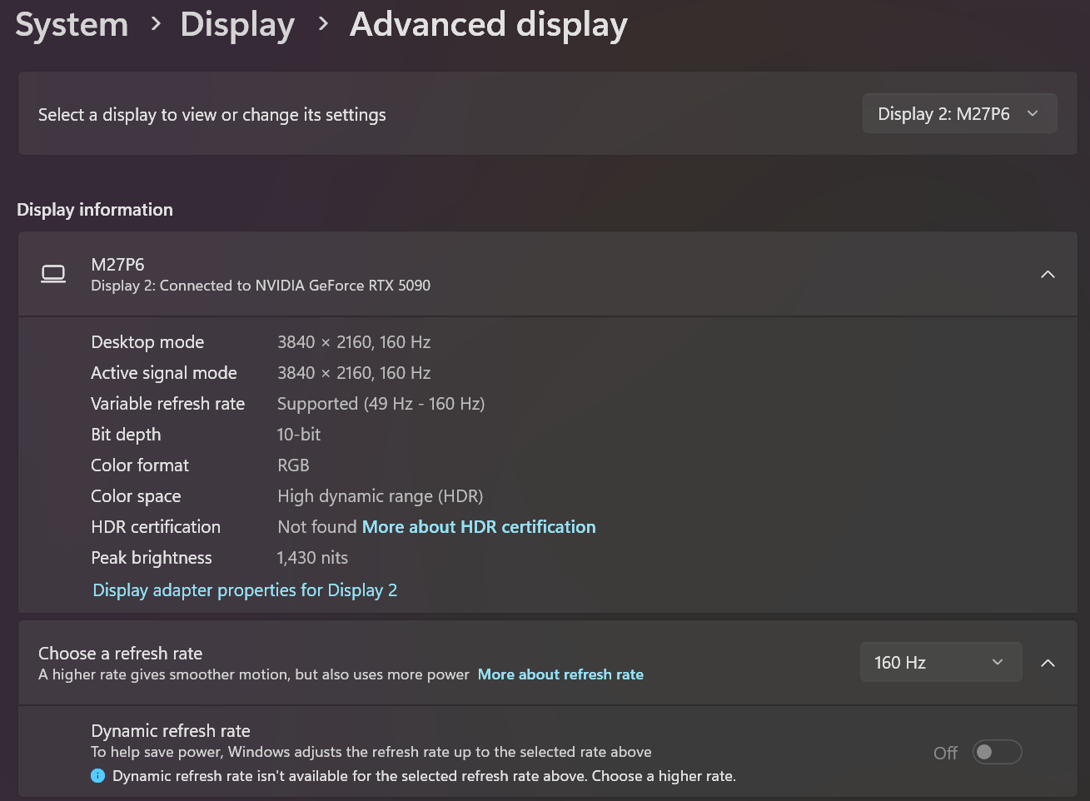Click Select a display to view or change text

click(x=212, y=115)
